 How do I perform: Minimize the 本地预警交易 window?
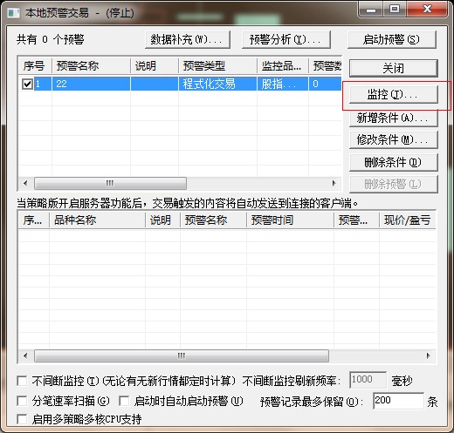click(370, 10)
